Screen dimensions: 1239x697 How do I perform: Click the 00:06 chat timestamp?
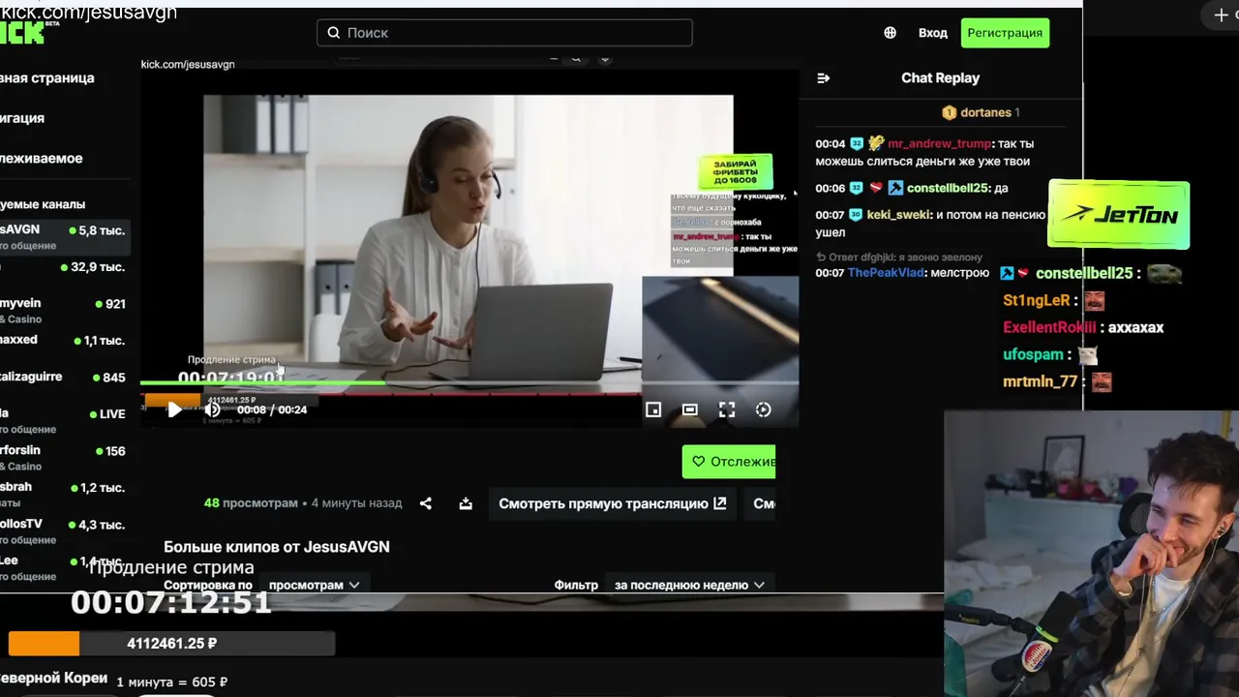coord(831,189)
